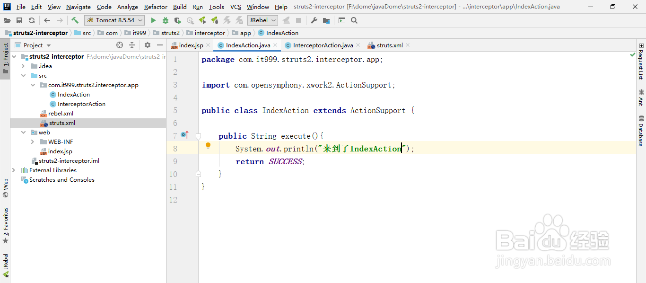The height and width of the screenshot is (283, 646).
Task: Click the Run Anything terminal icon
Action: click(x=342, y=20)
